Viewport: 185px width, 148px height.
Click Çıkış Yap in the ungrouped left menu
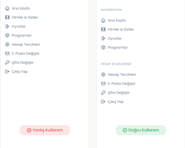tap(20, 71)
